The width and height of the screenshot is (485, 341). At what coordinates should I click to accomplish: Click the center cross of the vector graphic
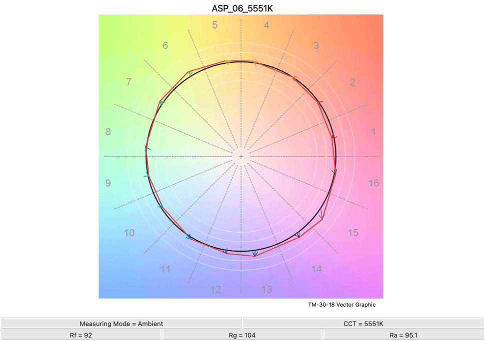(x=241, y=157)
